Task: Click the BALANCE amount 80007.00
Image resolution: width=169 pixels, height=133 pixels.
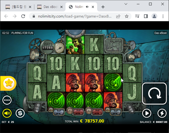Action: pyautogui.click(x=160, y=122)
